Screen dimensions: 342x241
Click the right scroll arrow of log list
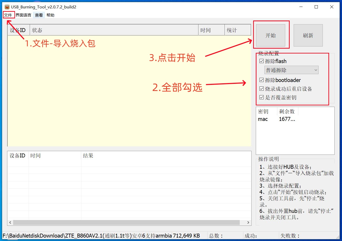248,223
